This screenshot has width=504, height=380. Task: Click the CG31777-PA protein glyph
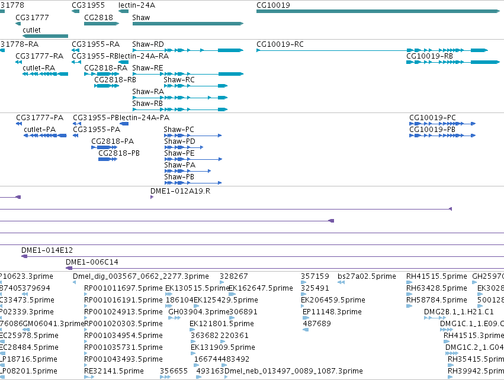tap(19, 124)
